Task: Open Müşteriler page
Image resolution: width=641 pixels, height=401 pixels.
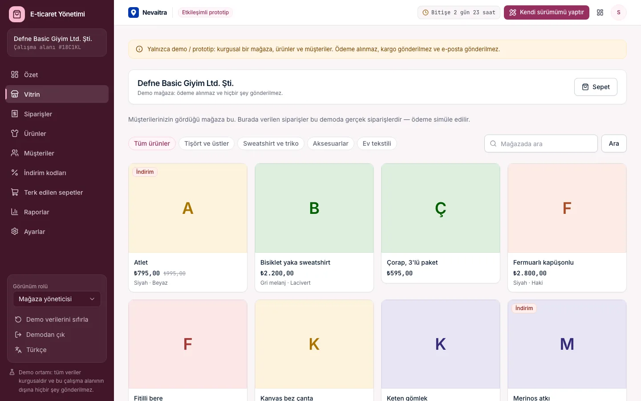Action: pyautogui.click(x=57, y=153)
